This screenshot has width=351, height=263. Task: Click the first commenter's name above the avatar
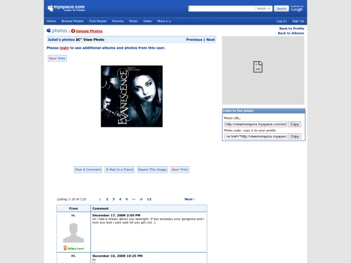(x=73, y=216)
